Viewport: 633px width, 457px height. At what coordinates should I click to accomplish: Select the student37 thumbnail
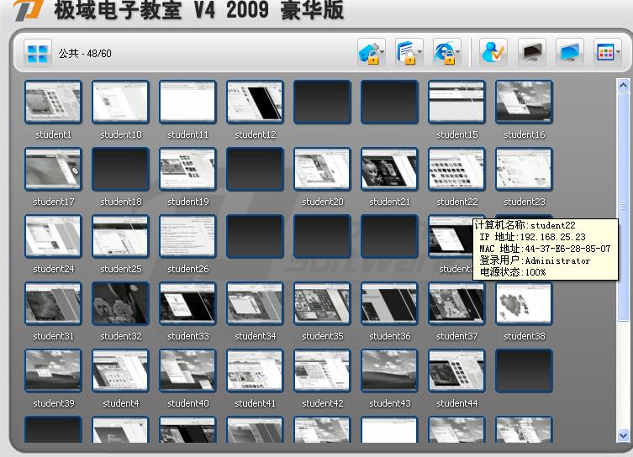point(456,303)
